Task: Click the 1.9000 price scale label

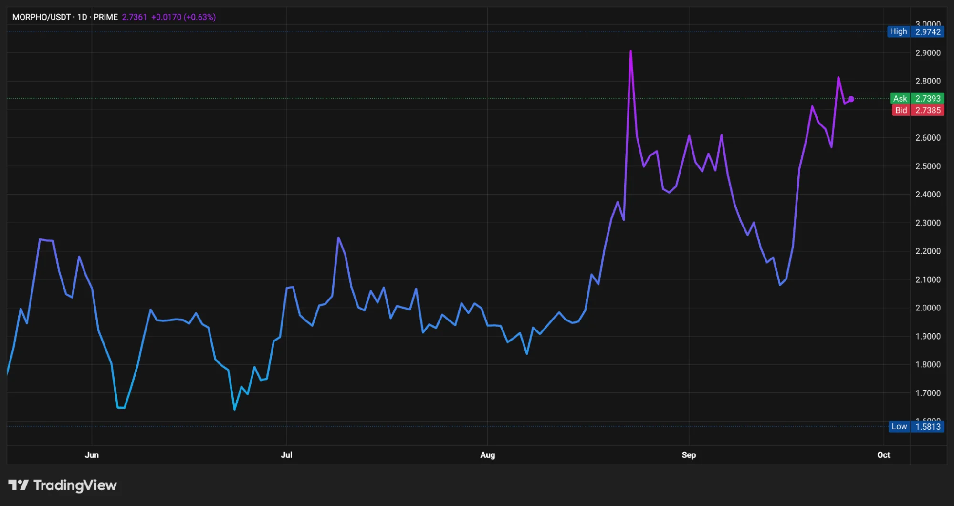Action: point(928,336)
